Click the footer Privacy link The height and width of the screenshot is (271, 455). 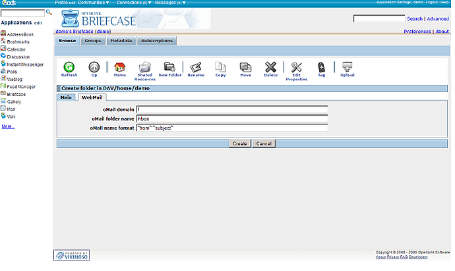(x=393, y=257)
